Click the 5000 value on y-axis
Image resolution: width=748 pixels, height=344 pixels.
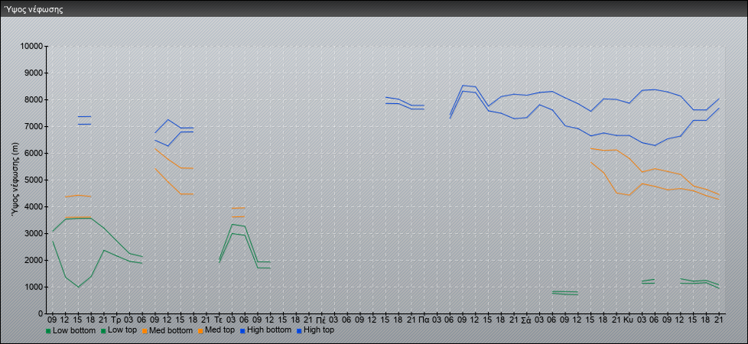(x=34, y=180)
